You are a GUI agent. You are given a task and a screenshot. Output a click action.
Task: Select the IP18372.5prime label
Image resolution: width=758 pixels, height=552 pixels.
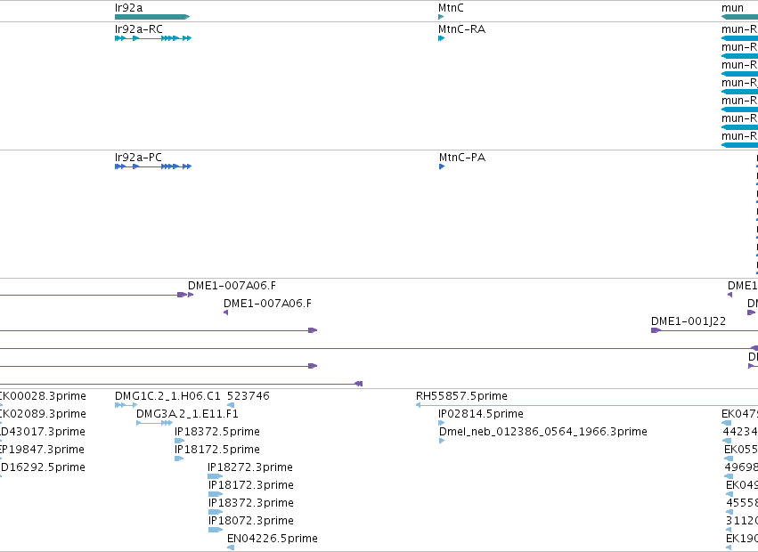(x=217, y=432)
